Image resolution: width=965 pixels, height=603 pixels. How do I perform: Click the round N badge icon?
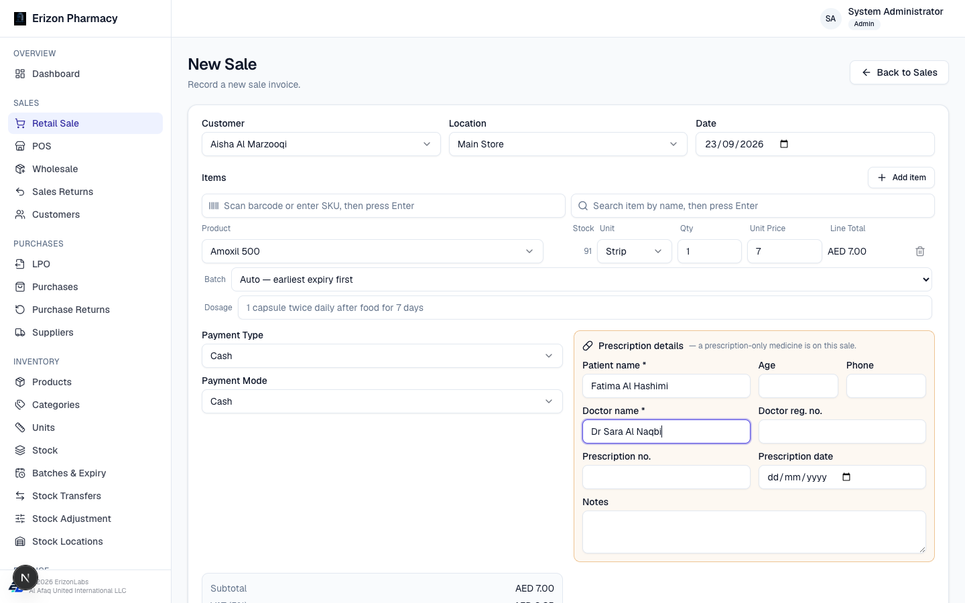tap(25, 578)
